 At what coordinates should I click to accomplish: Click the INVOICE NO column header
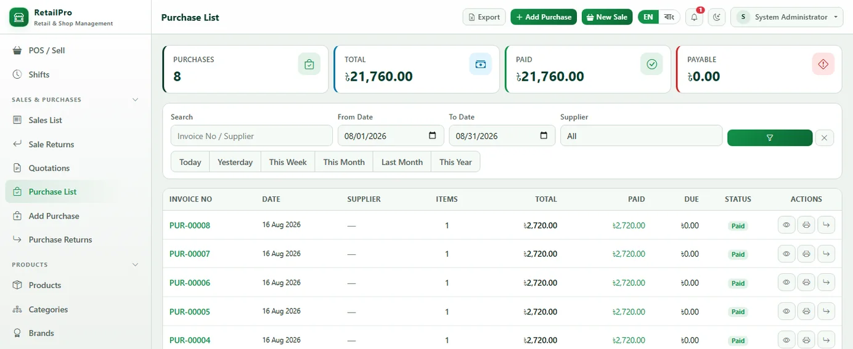[x=190, y=199]
